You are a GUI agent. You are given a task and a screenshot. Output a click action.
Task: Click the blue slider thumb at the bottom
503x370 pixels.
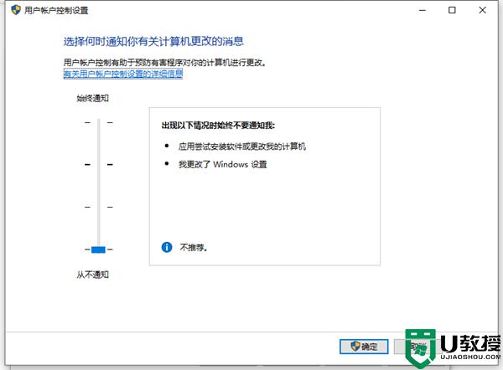[x=98, y=249]
